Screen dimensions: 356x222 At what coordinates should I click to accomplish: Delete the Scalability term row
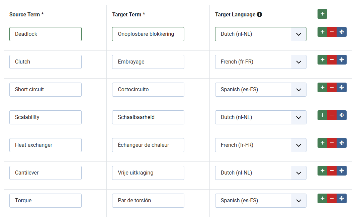[x=332, y=115]
